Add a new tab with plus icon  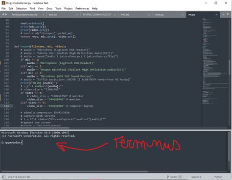(224, 14)
